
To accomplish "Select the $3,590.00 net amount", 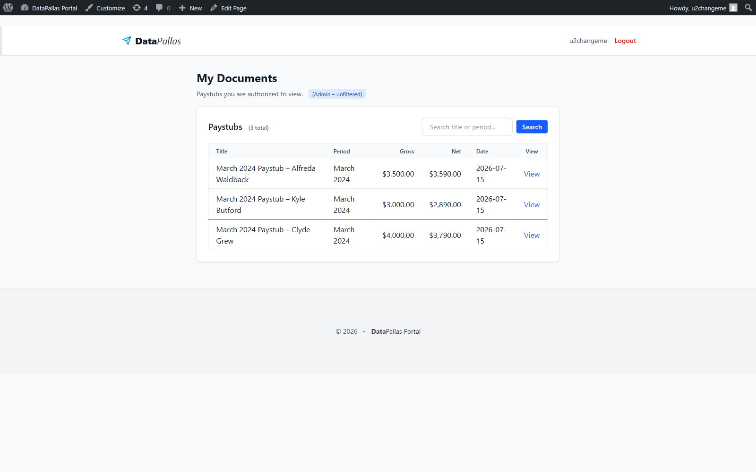I will pyautogui.click(x=445, y=174).
